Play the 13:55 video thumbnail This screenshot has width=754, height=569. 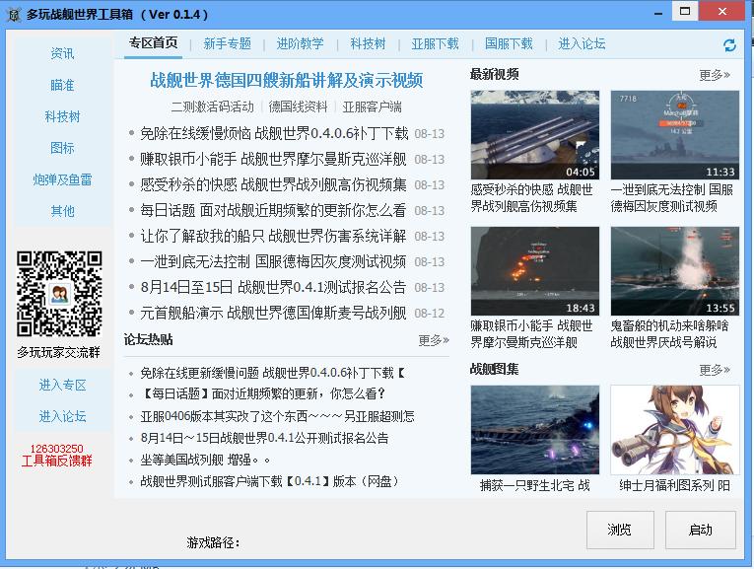click(674, 271)
